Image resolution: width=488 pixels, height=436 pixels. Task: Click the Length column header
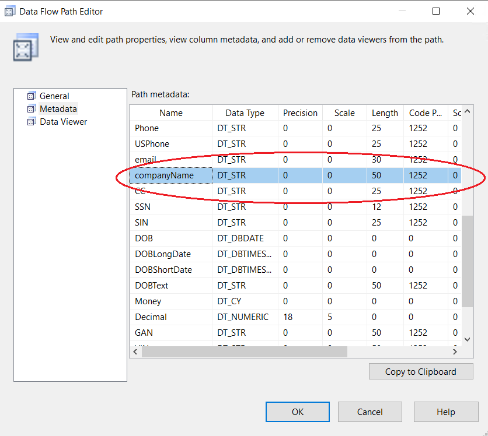(385, 113)
